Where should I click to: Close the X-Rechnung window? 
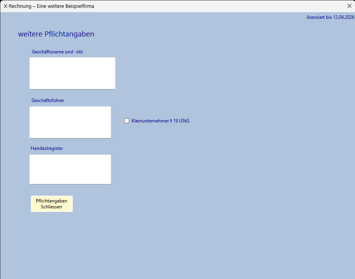tap(350, 6)
